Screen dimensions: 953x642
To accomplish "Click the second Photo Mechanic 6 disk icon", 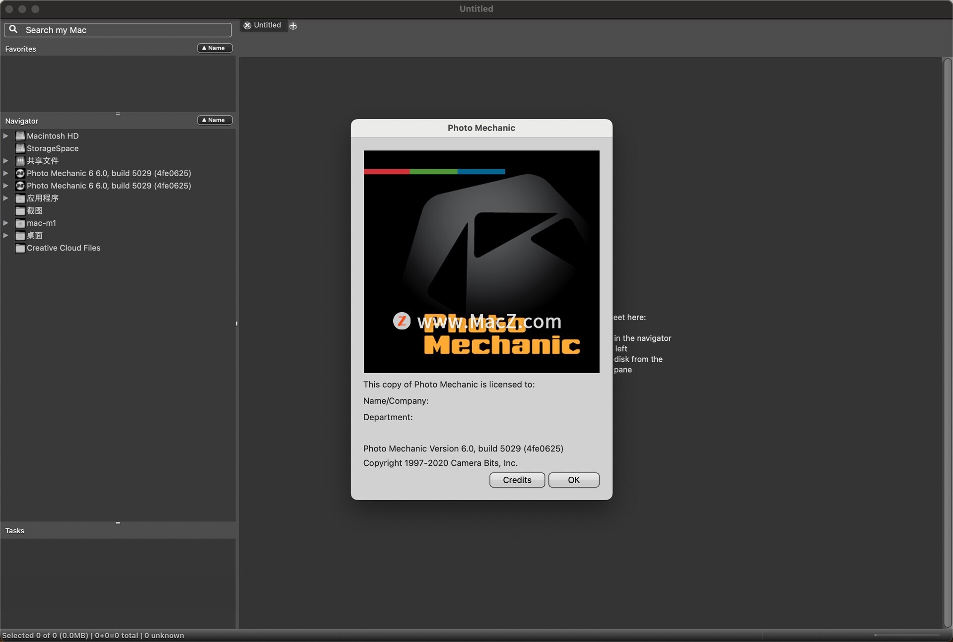I will pos(20,186).
